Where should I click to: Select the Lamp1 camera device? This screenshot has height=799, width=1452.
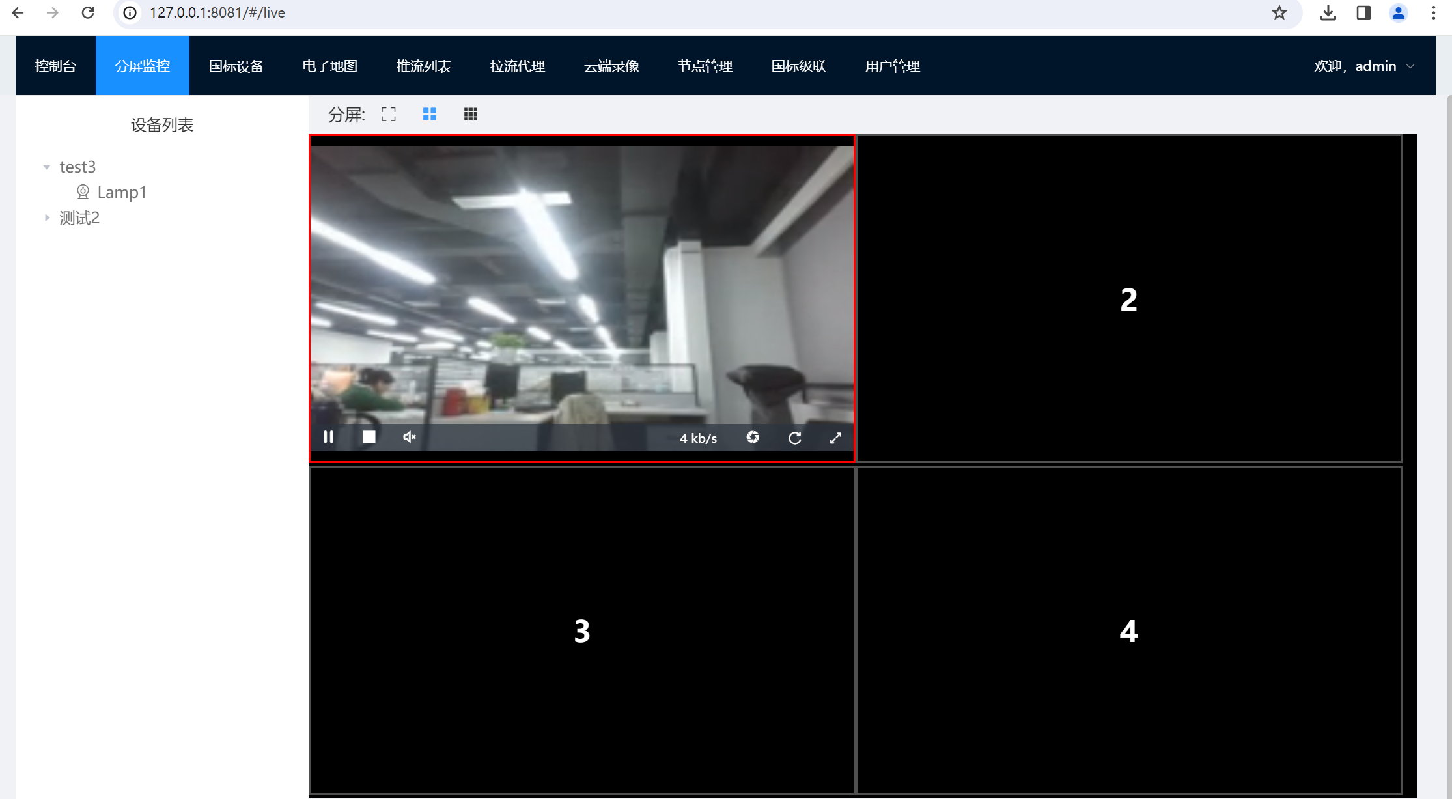[121, 192]
